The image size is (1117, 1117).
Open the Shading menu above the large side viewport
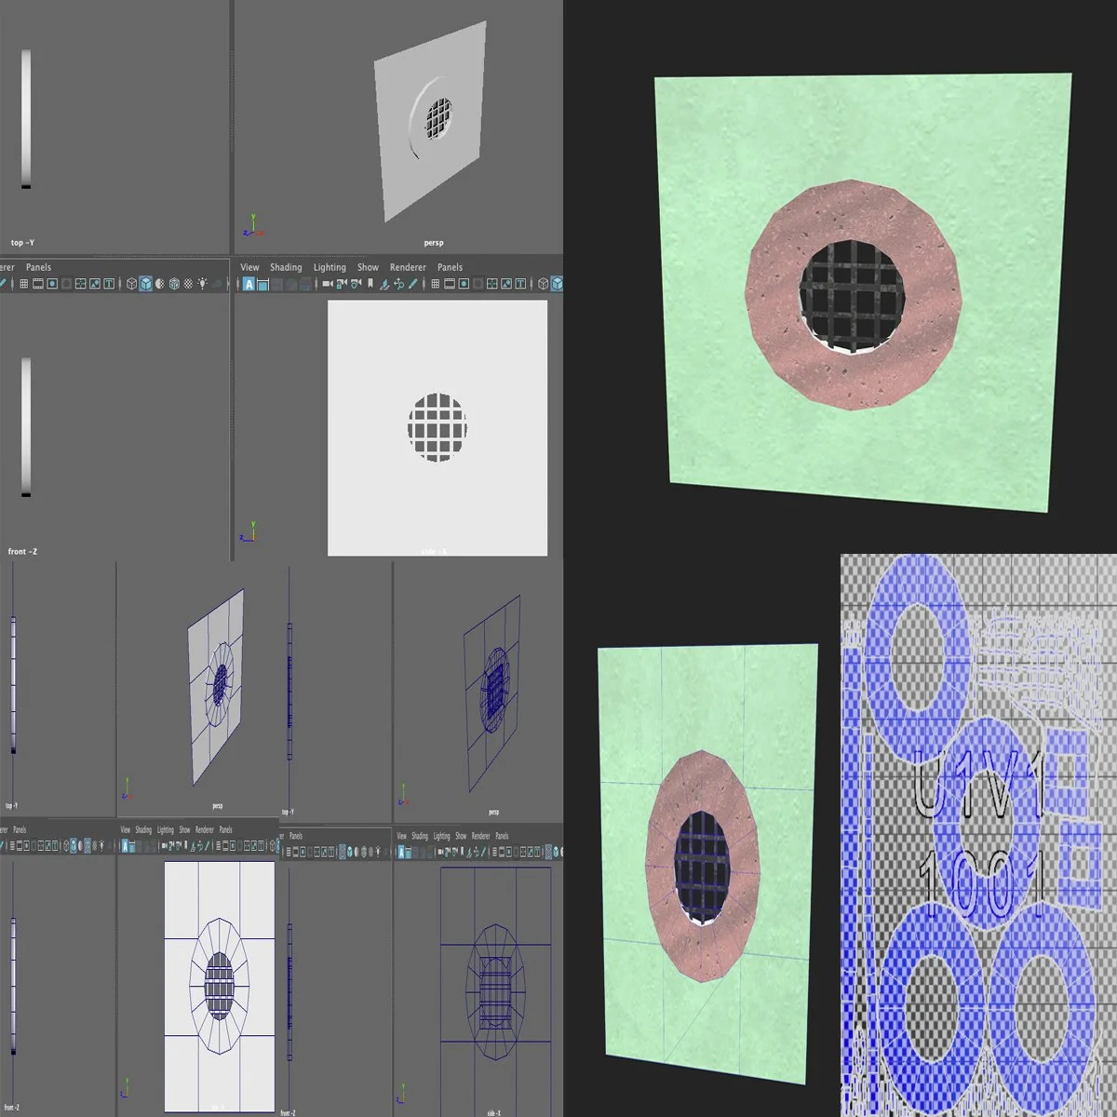286,267
